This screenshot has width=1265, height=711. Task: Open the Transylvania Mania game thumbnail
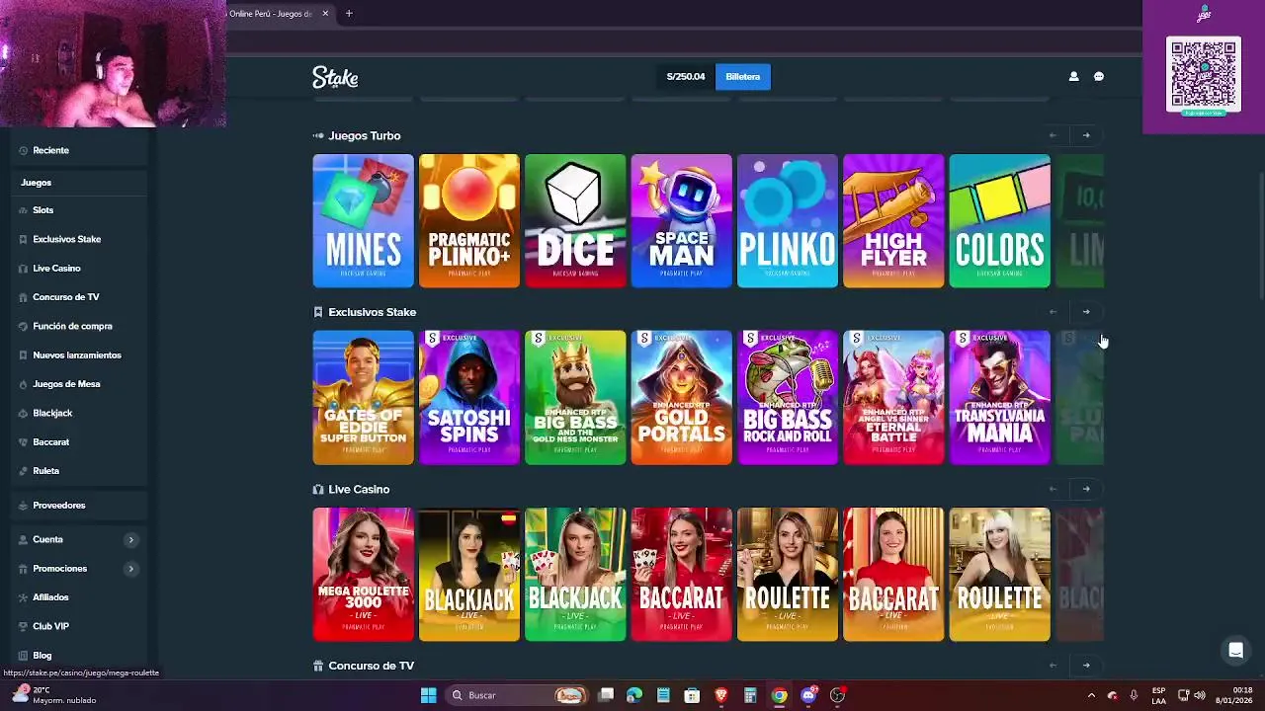tap(999, 398)
